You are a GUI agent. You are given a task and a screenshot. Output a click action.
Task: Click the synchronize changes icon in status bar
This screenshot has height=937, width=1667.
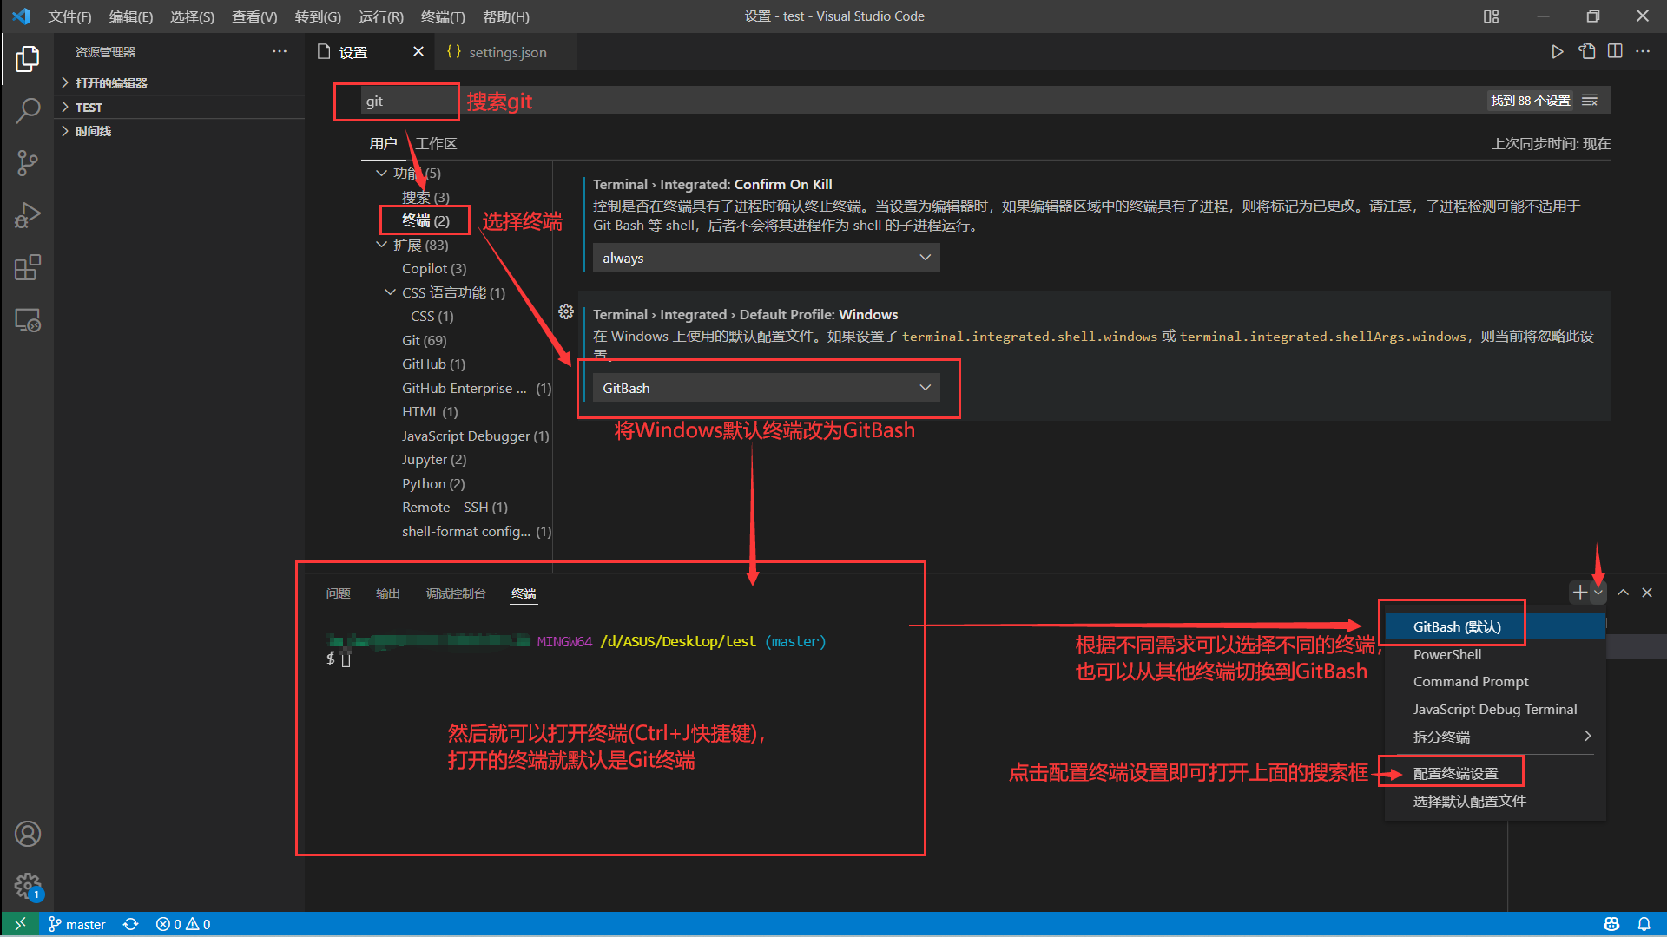(131, 924)
